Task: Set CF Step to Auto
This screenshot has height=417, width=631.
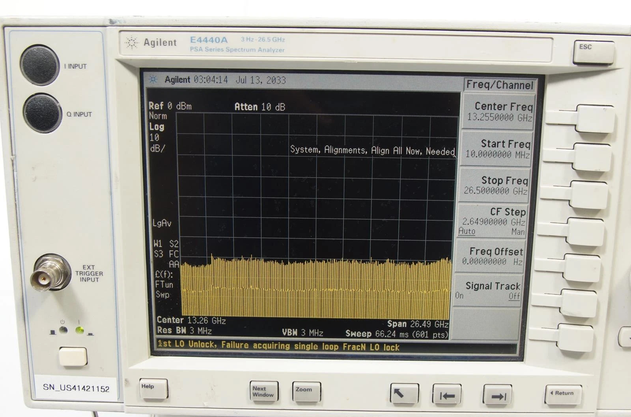Action: pyautogui.click(x=467, y=232)
